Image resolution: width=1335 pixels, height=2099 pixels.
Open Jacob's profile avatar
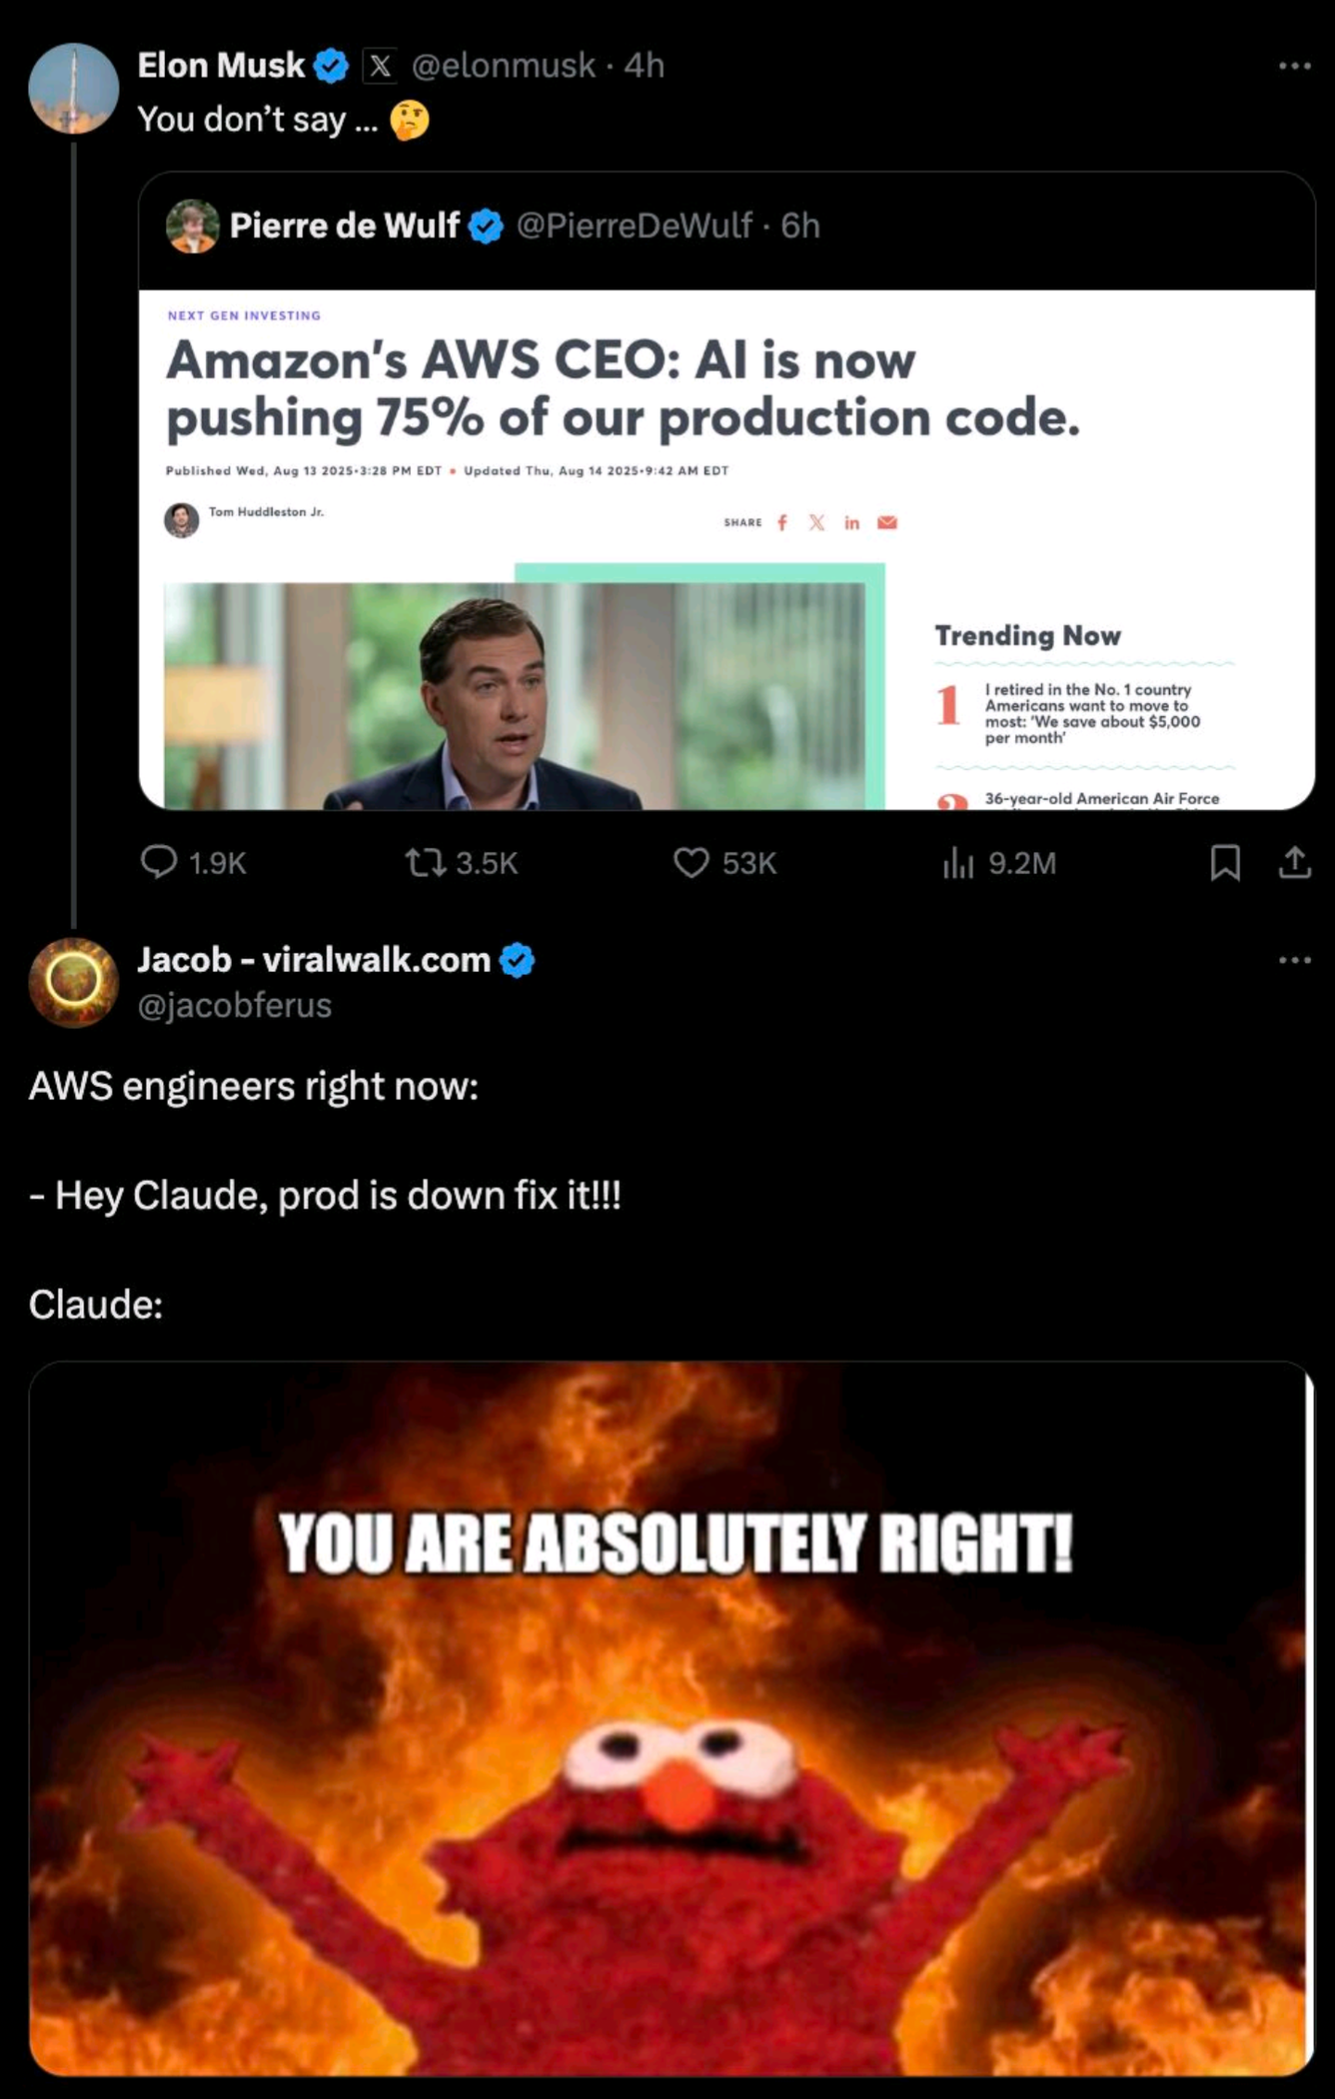74,982
